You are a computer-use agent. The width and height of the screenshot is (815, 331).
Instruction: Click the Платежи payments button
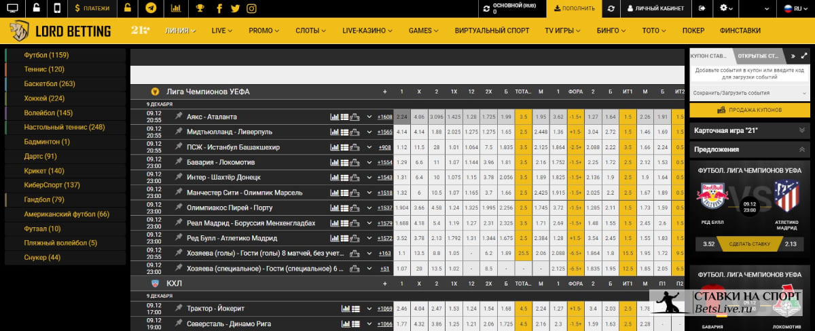point(92,8)
